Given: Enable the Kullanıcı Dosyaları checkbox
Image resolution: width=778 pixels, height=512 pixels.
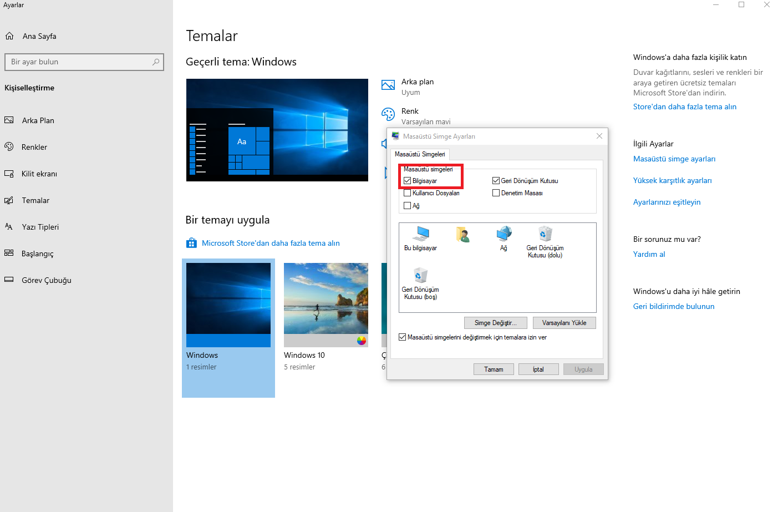Looking at the screenshot, I should [408, 193].
